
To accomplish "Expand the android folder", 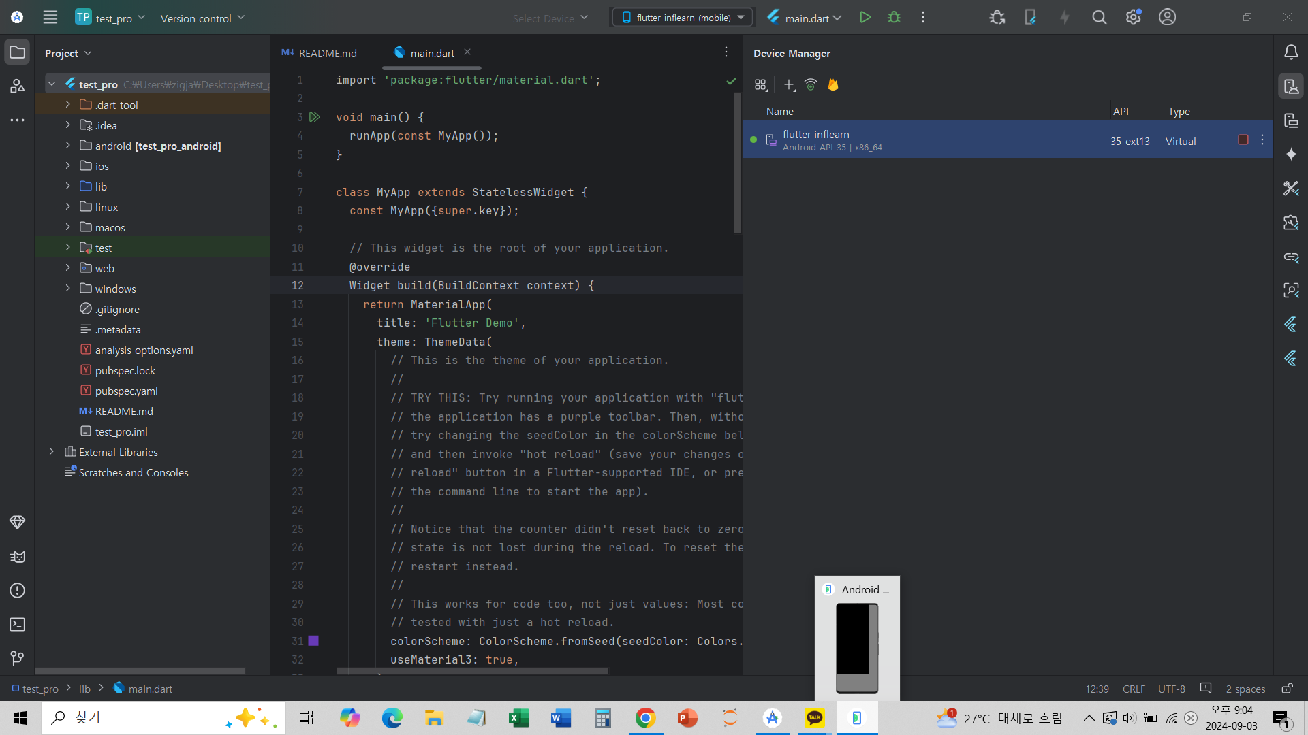I will tap(67, 145).
